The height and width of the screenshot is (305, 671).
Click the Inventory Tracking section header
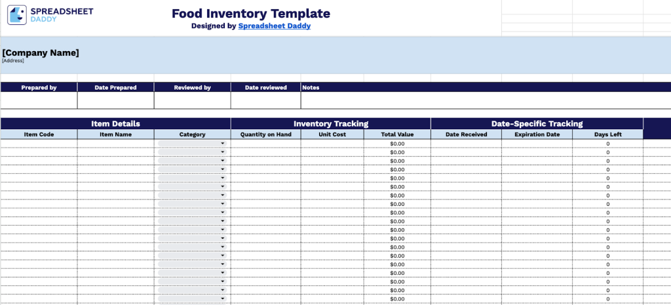click(330, 123)
